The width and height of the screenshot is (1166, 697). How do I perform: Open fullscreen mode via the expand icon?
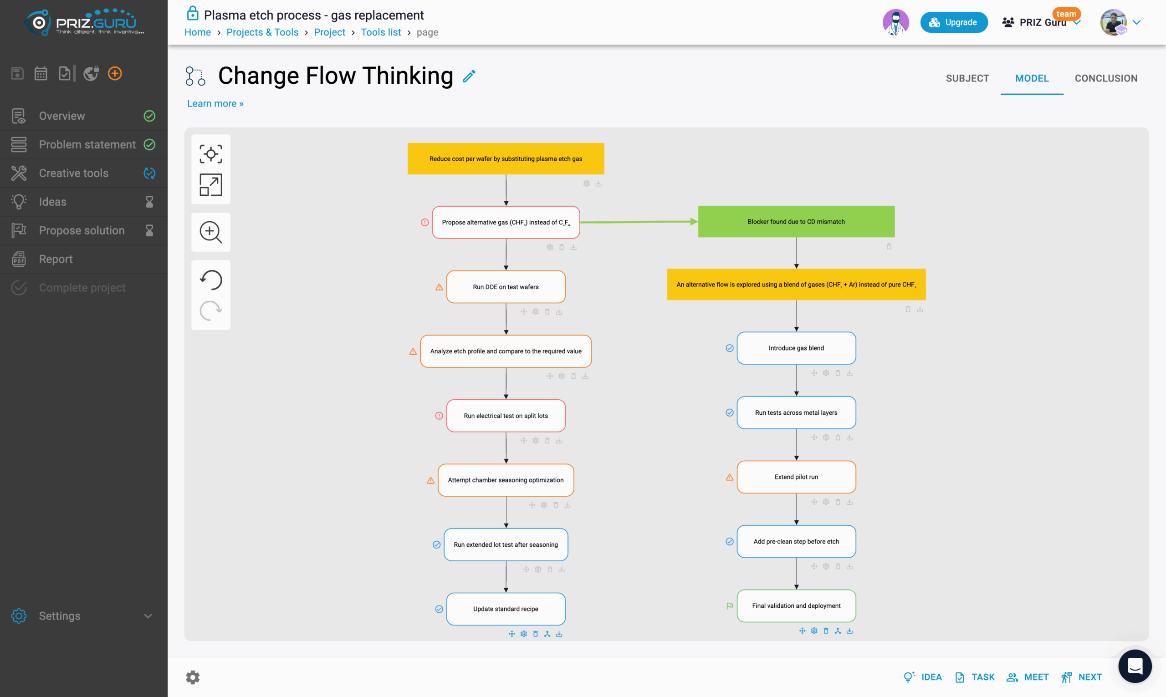(210, 185)
